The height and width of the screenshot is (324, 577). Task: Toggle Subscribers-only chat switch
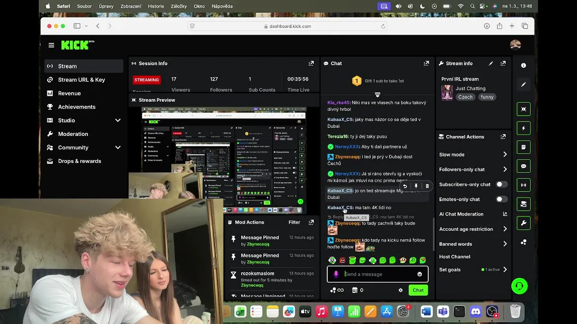pyautogui.click(x=501, y=184)
